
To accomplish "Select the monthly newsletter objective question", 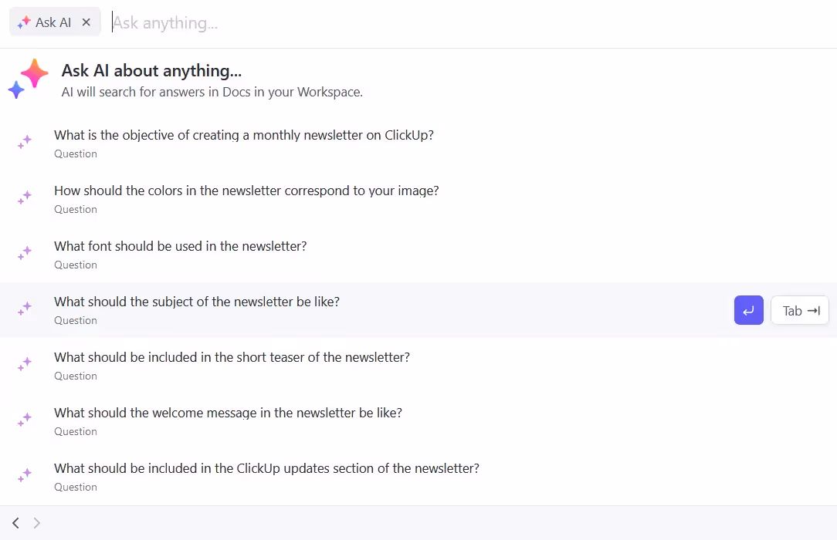I will click(x=244, y=135).
